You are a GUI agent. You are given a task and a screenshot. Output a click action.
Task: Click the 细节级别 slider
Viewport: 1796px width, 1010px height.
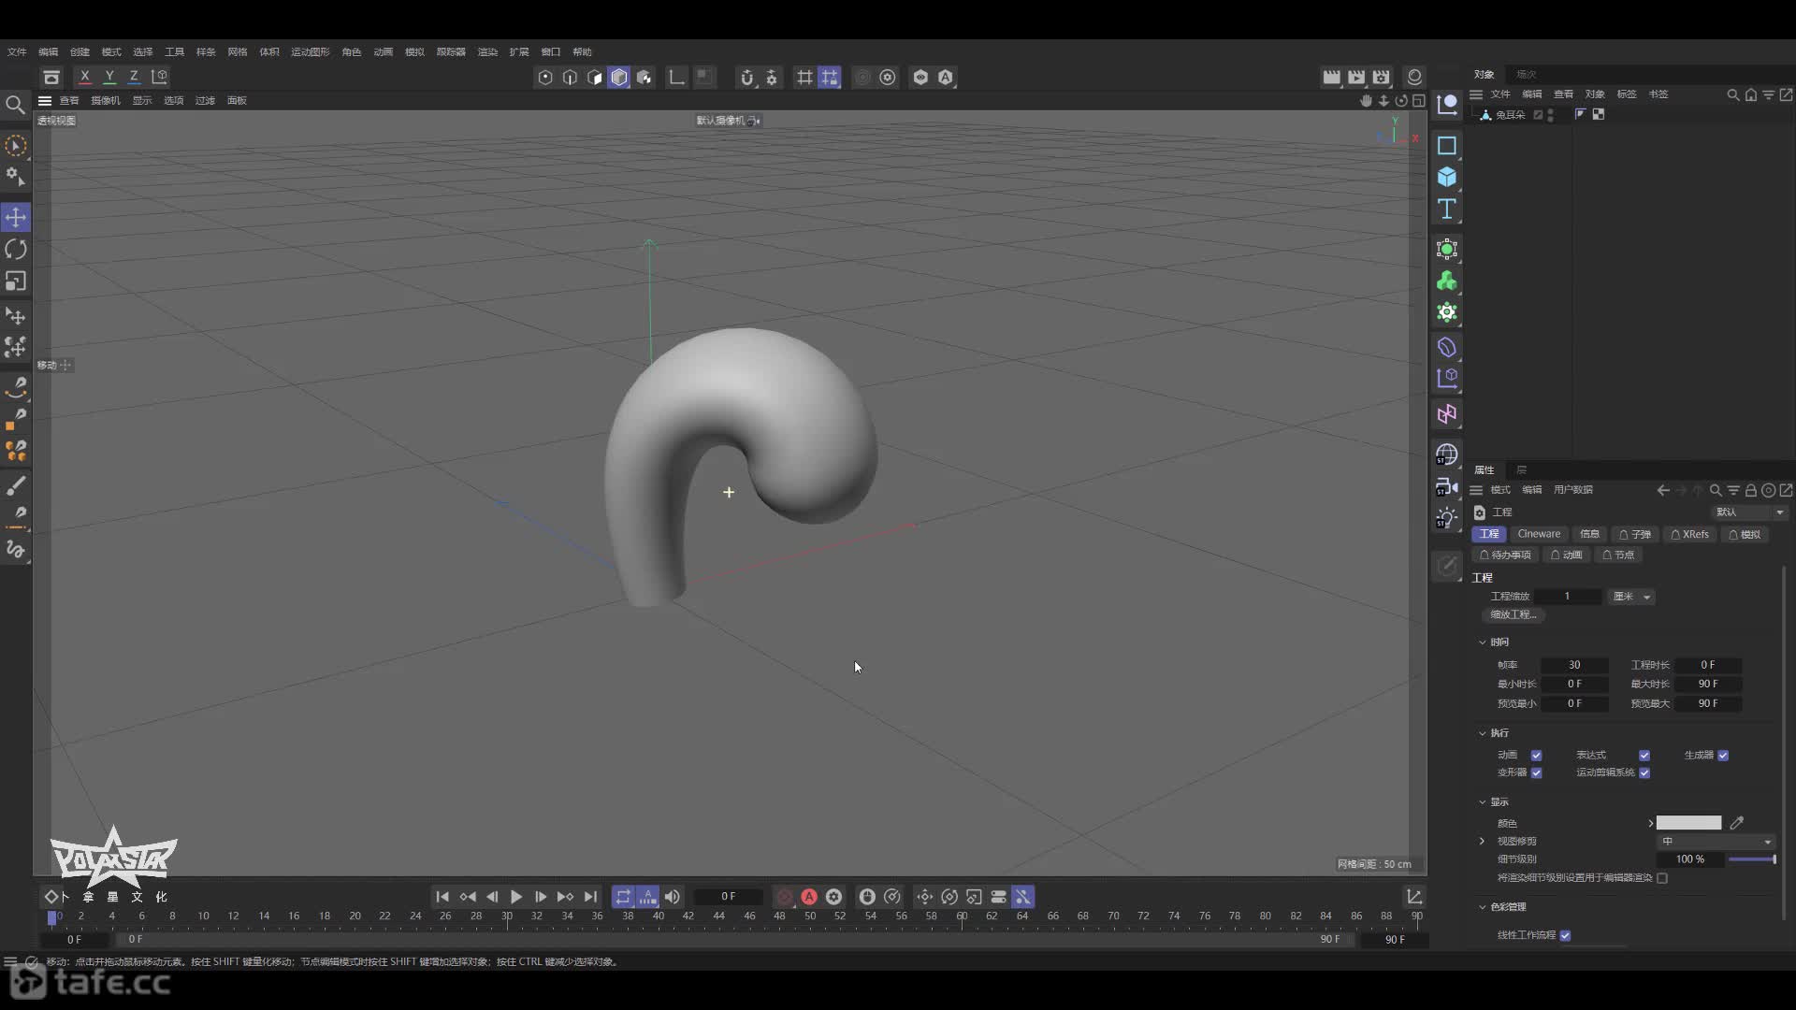pyautogui.click(x=1752, y=859)
